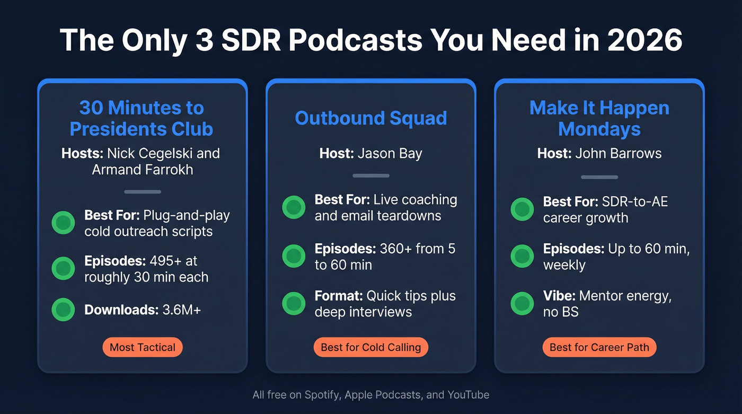This screenshot has height=414, width=742.
Task: Expand the divider under "Host: Jason Bay"
Action: 371,175
